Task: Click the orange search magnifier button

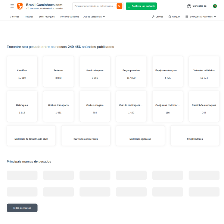Action: pyautogui.click(x=119, y=6)
